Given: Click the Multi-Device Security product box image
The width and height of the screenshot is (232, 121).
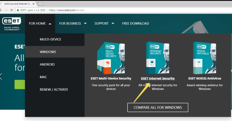Looking at the screenshot, I should click(111, 58).
